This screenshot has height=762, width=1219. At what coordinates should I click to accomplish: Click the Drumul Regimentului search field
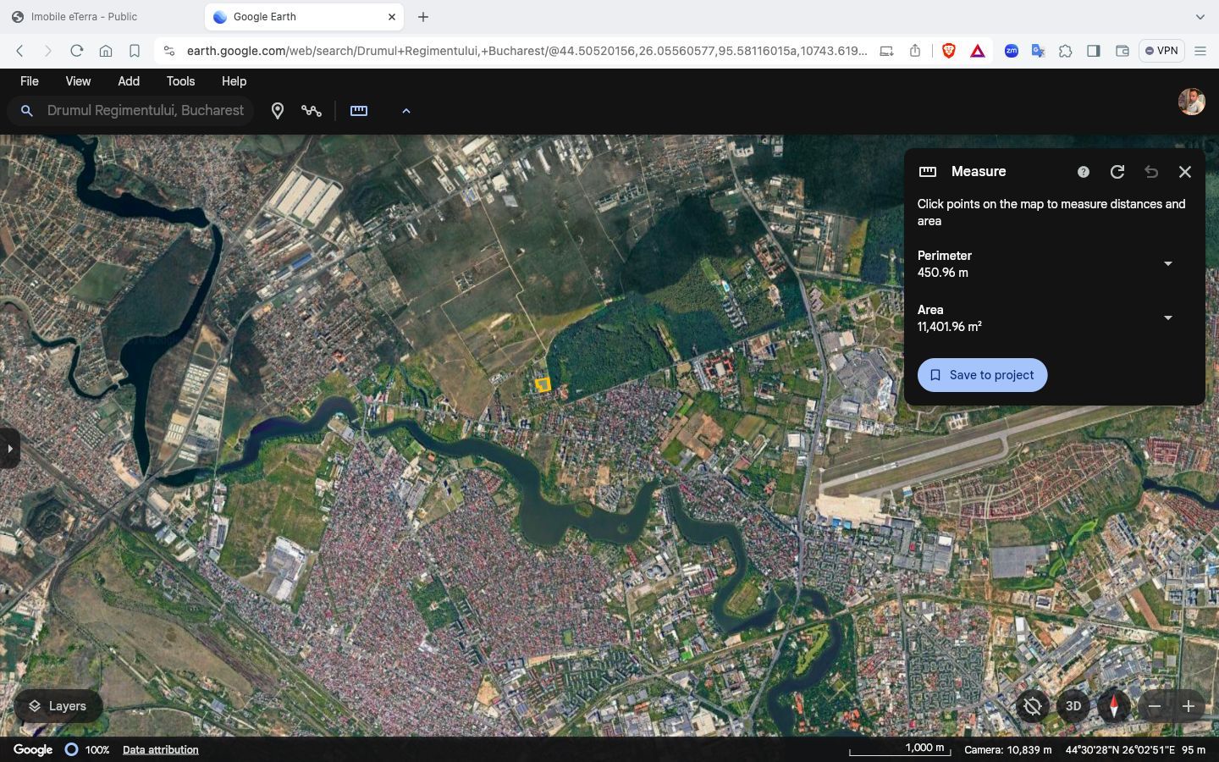(145, 111)
